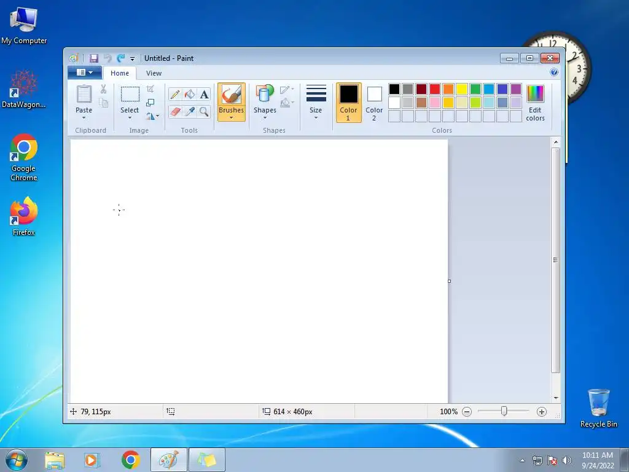This screenshot has height=472, width=629.
Task: Select the Firefox desktop icon
Action: [24, 216]
